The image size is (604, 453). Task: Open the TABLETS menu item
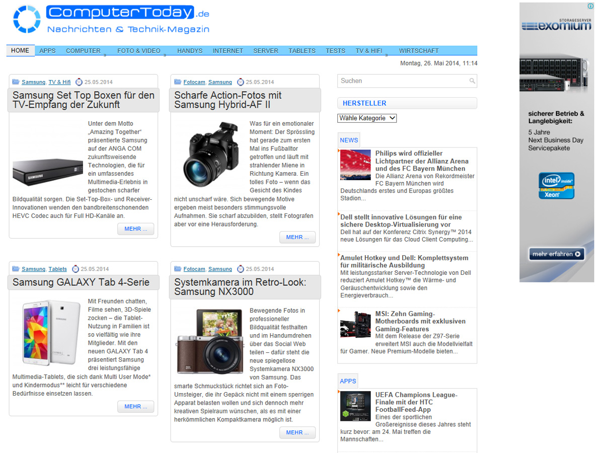click(x=302, y=51)
